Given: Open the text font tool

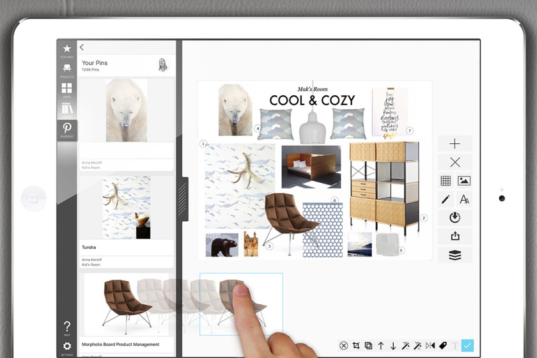Looking at the screenshot, I should click(464, 199).
